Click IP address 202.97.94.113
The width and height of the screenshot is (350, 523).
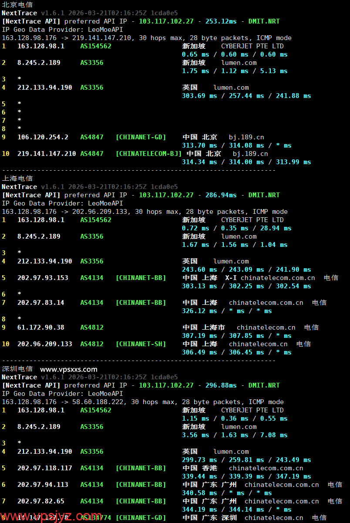tap(43, 485)
